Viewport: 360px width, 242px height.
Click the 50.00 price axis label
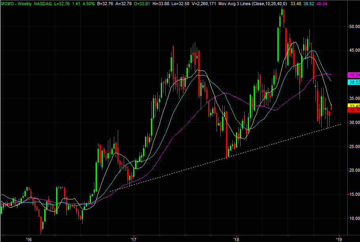tap(352, 26)
